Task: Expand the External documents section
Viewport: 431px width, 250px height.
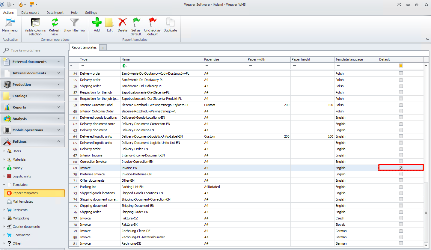Action: [59, 61]
